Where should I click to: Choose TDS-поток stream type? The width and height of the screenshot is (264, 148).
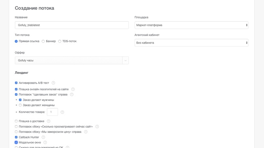point(60,41)
